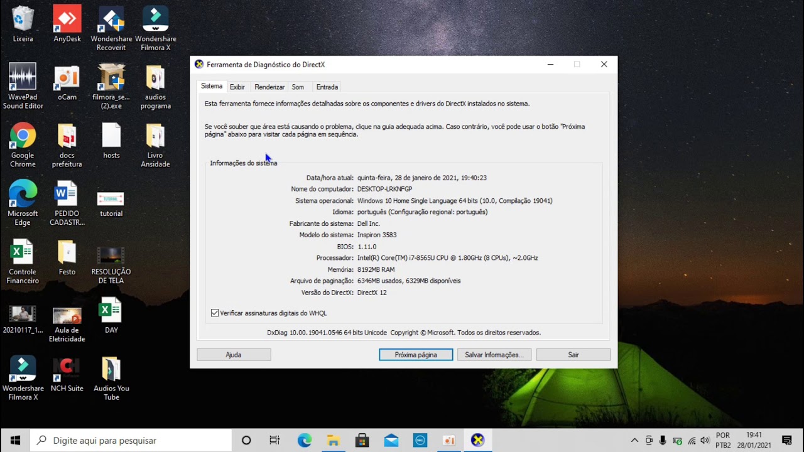Click the Próxima página button
804x452 pixels.
(x=416, y=355)
